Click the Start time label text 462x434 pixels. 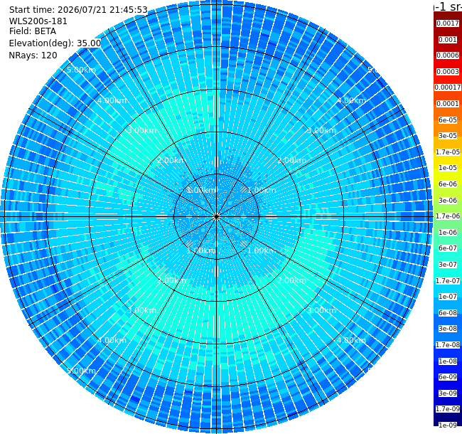pyautogui.click(x=78, y=10)
